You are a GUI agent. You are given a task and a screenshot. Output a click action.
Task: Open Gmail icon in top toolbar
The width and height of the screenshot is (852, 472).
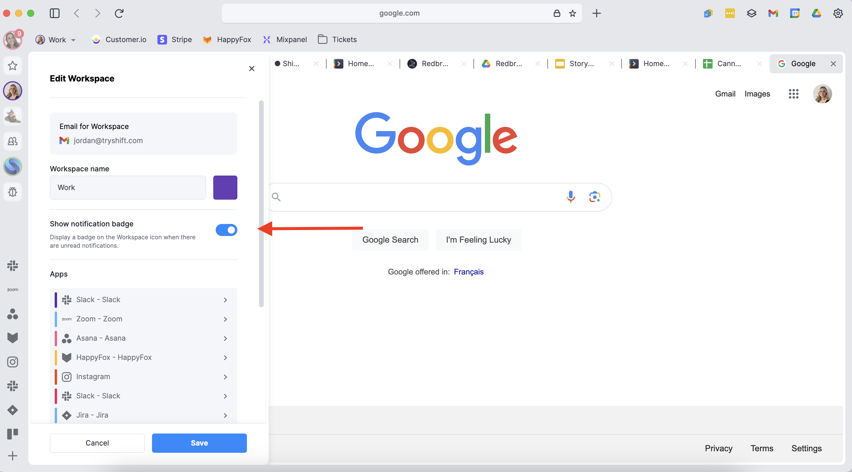click(x=773, y=13)
